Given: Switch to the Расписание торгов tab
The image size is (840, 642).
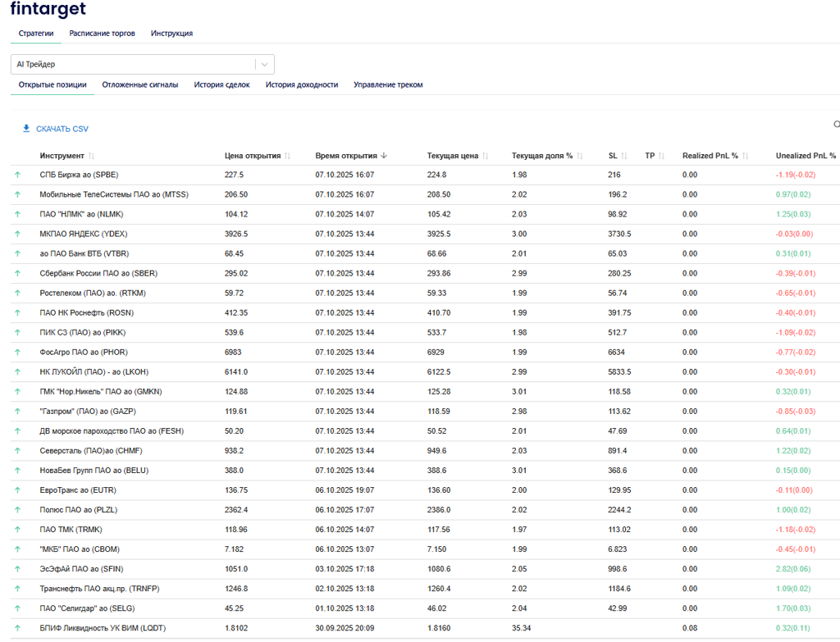Looking at the screenshot, I should pyautogui.click(x=102, y=34).
